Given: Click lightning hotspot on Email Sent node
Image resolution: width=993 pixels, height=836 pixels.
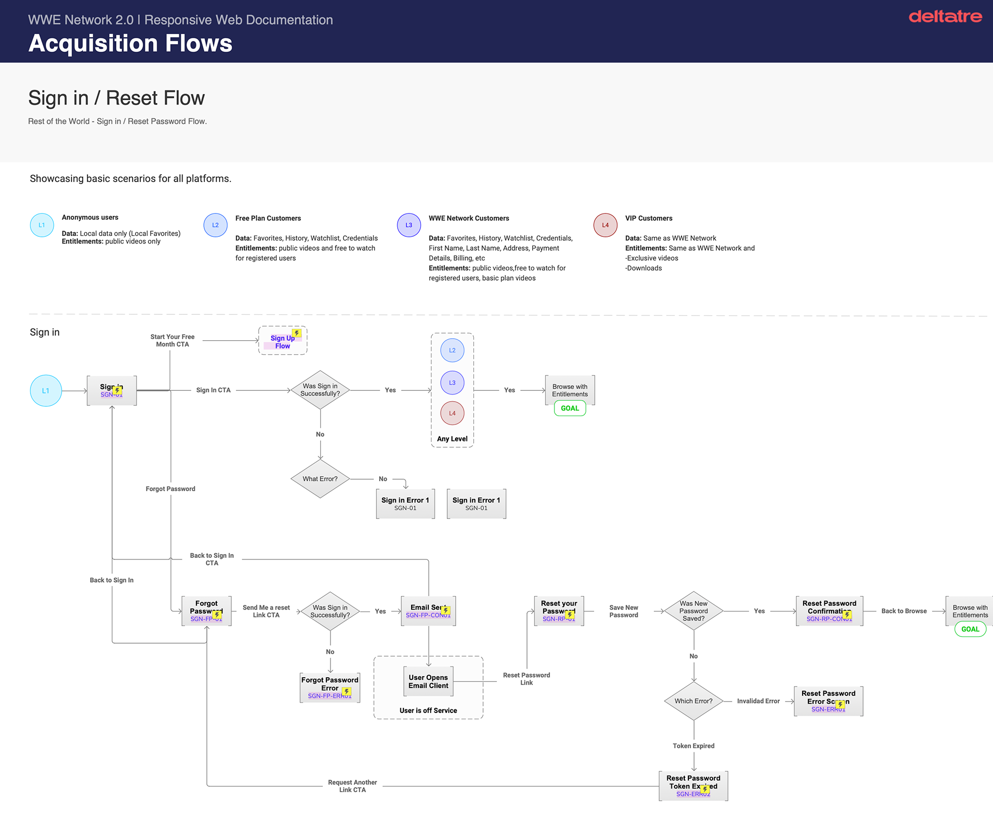Looking at the screenshot, I should coord(446,611).
